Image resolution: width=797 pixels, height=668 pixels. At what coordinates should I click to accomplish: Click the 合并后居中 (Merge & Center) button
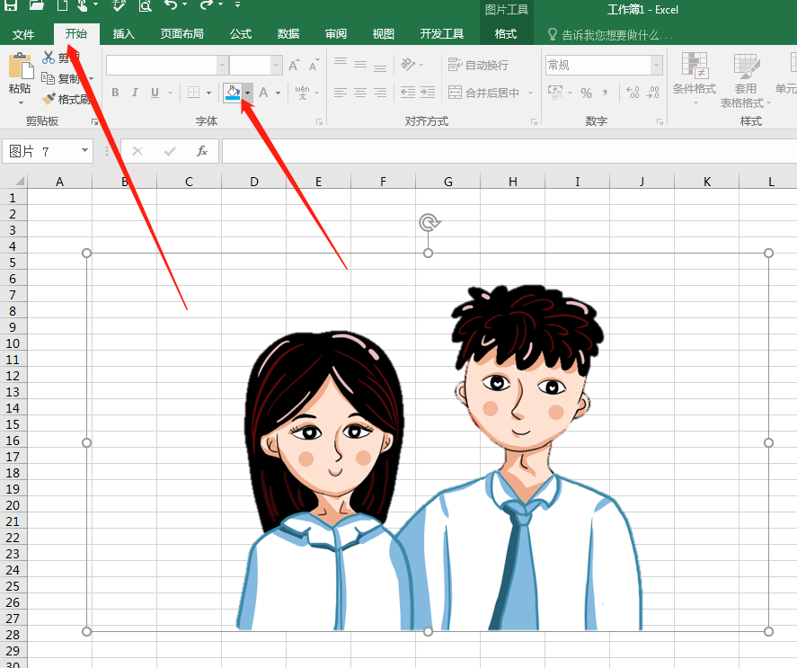click(484, 93)
